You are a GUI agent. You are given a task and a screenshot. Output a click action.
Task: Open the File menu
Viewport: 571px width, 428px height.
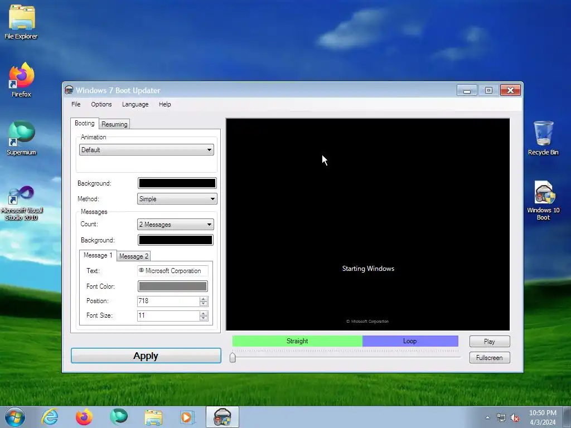[x=76, y=104]
